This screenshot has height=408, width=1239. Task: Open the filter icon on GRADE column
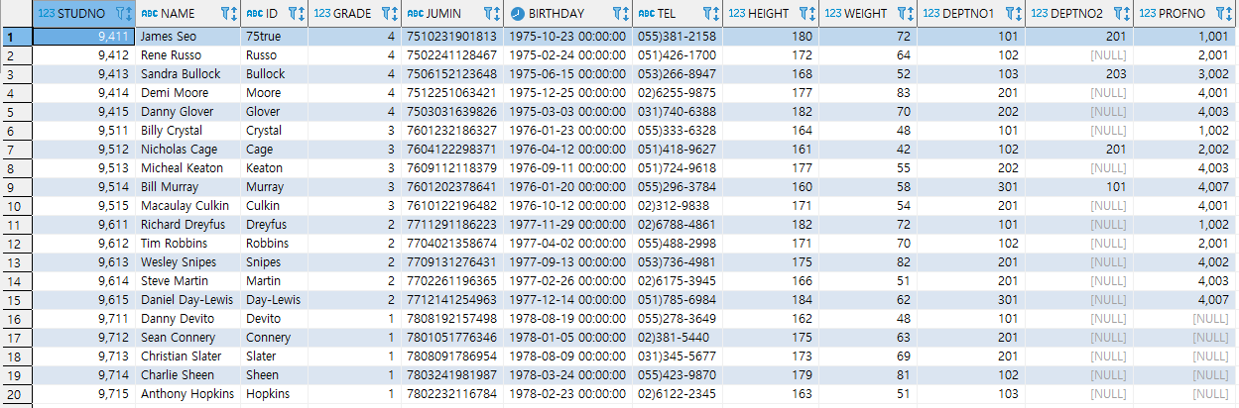click(x=386, y=14)
